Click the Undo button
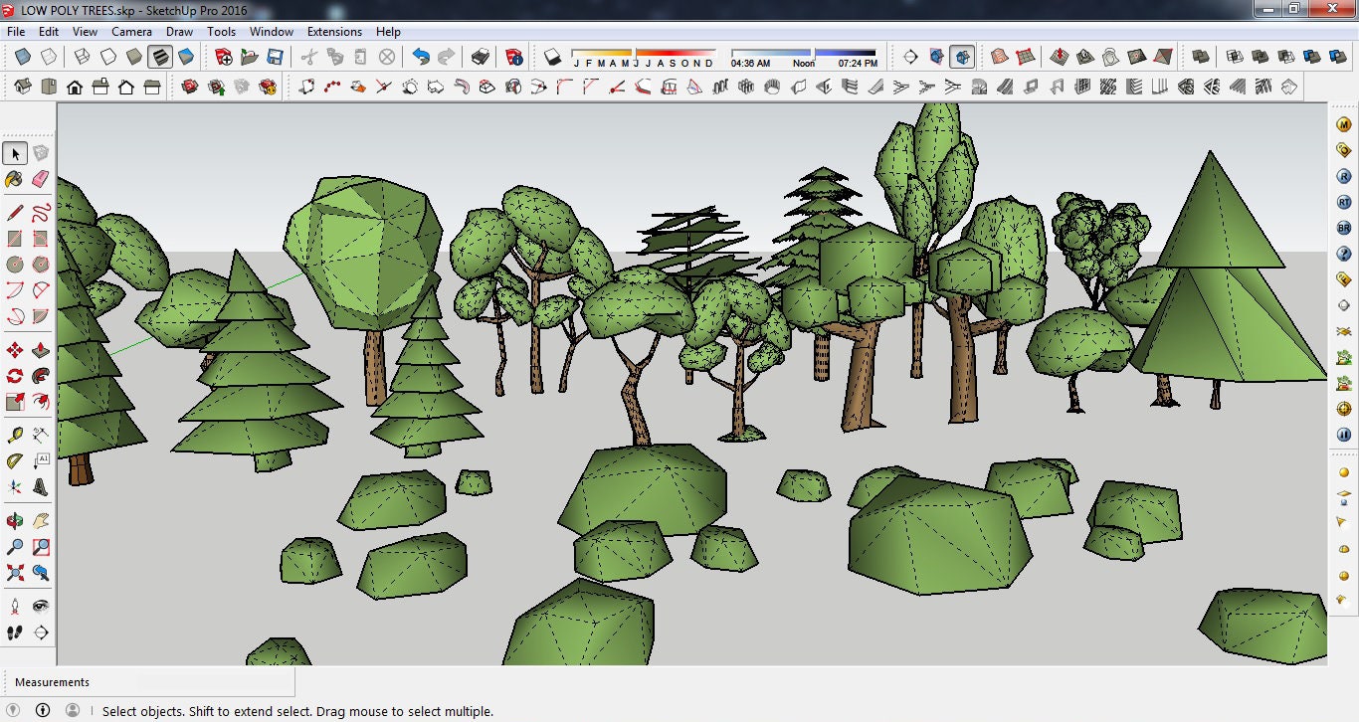This screenshot has width=1359, height=722. 420,57
